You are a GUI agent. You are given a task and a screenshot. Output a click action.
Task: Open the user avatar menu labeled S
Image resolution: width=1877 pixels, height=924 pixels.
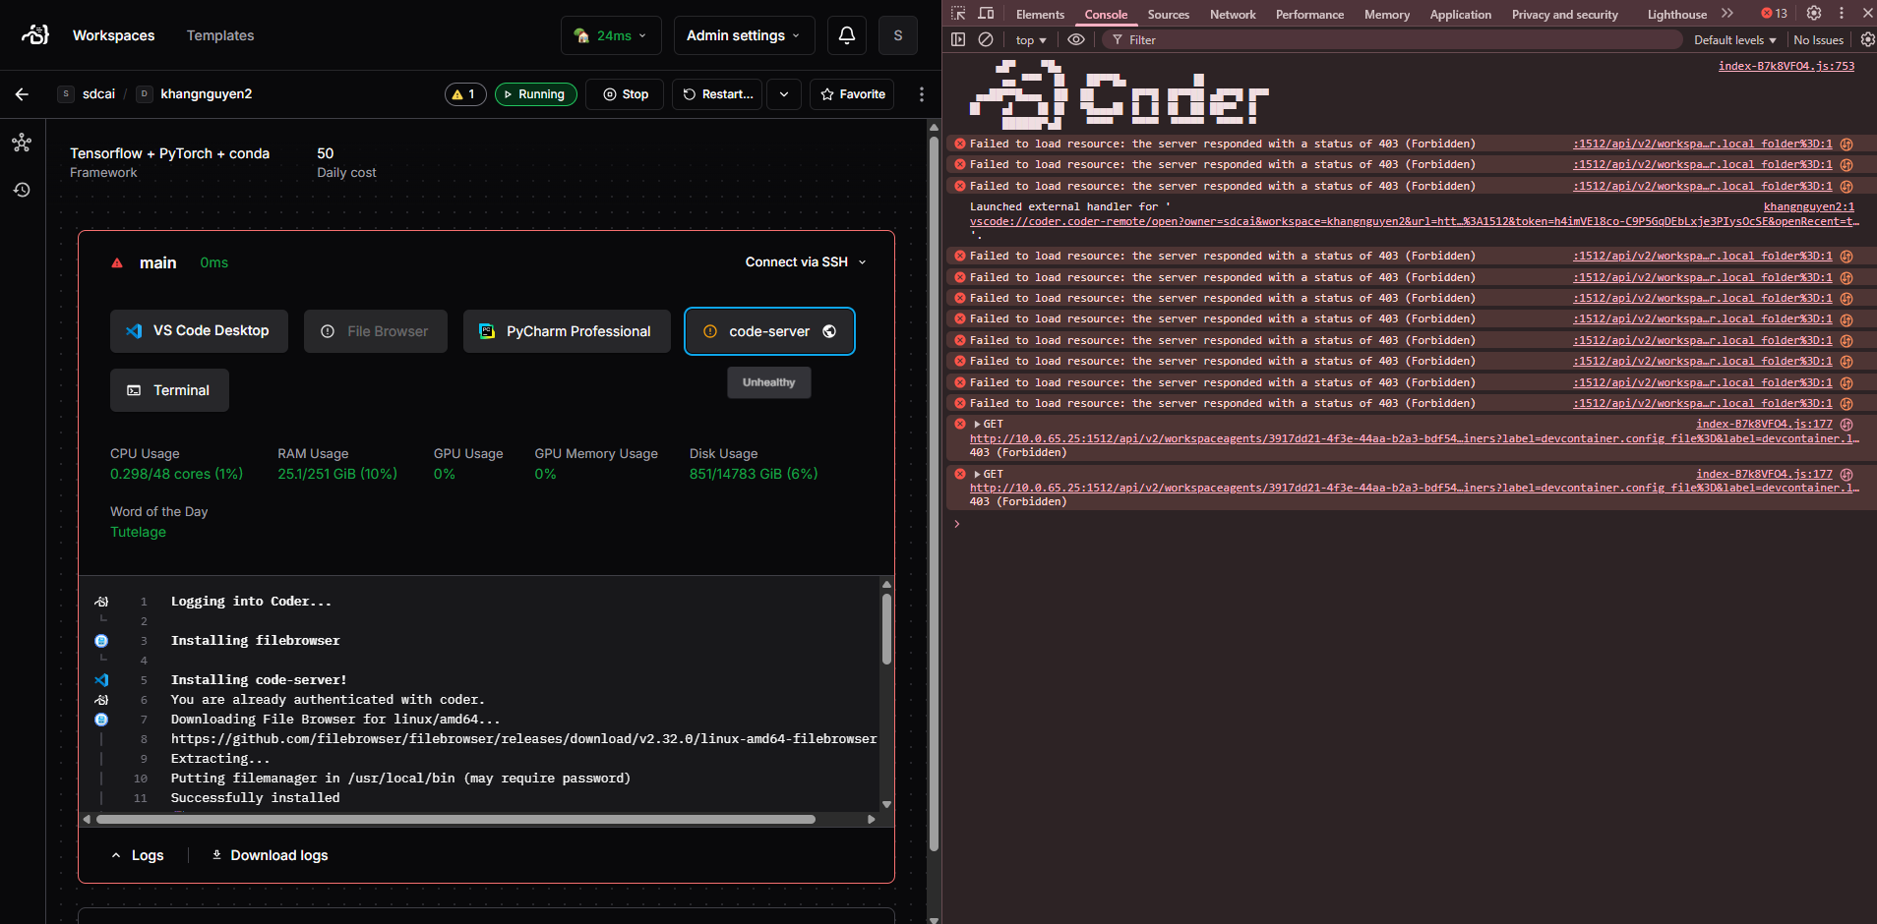click(898, 35)
